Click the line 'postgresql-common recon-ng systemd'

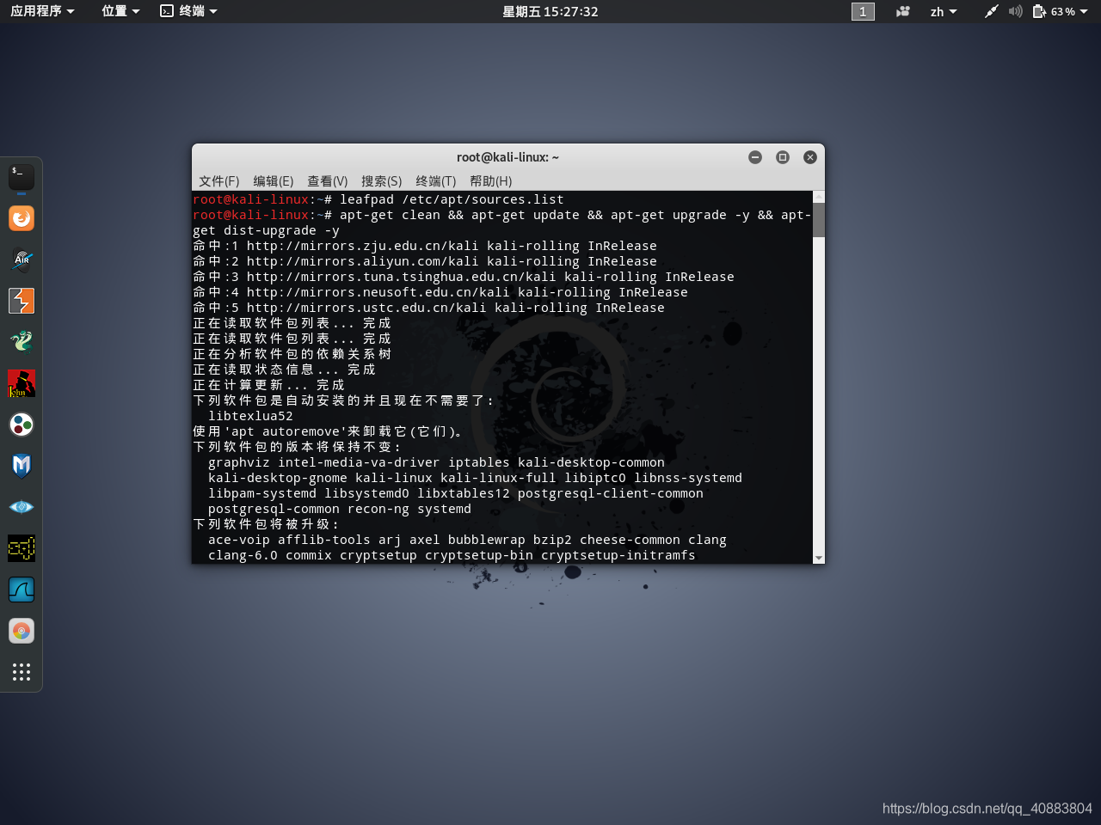point(340,509)
